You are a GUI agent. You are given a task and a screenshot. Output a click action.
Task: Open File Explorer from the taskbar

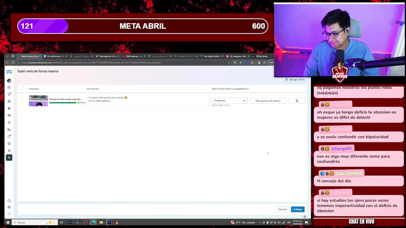click(101, 222)
